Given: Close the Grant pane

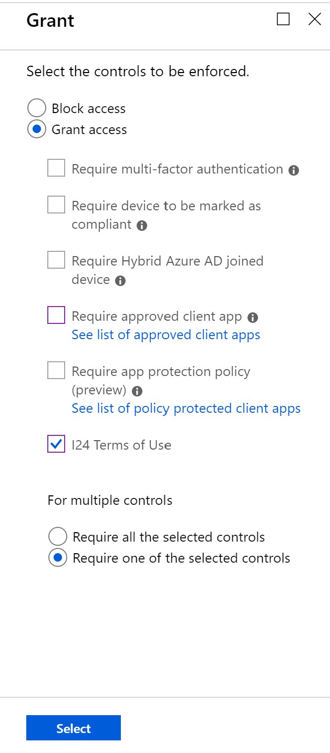Looking at the screenshot, I should (314, 19).
